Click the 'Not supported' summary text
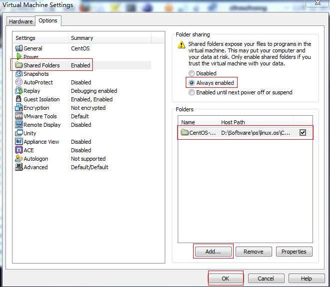330x287 pixels. pos(88,159)
